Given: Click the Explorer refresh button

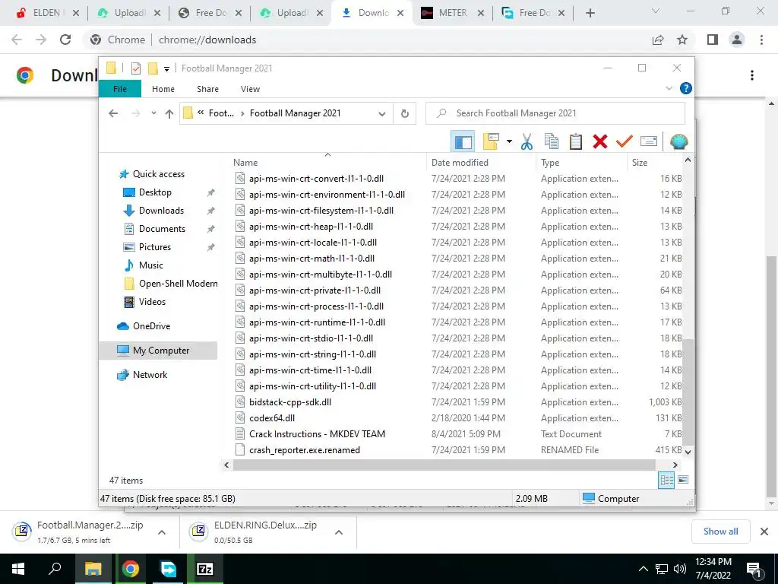Looking at the screenshot, I should 405,114.
